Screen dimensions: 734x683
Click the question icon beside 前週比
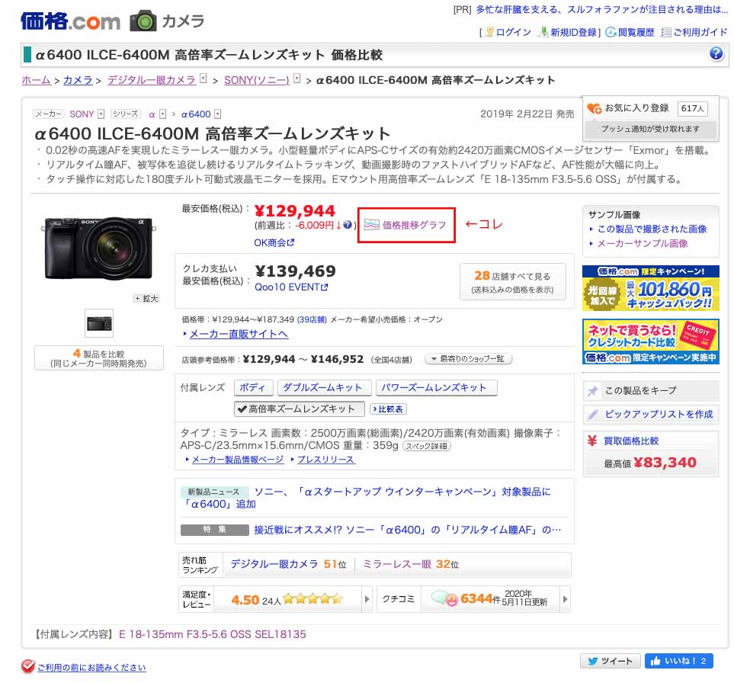pos(347,225)
